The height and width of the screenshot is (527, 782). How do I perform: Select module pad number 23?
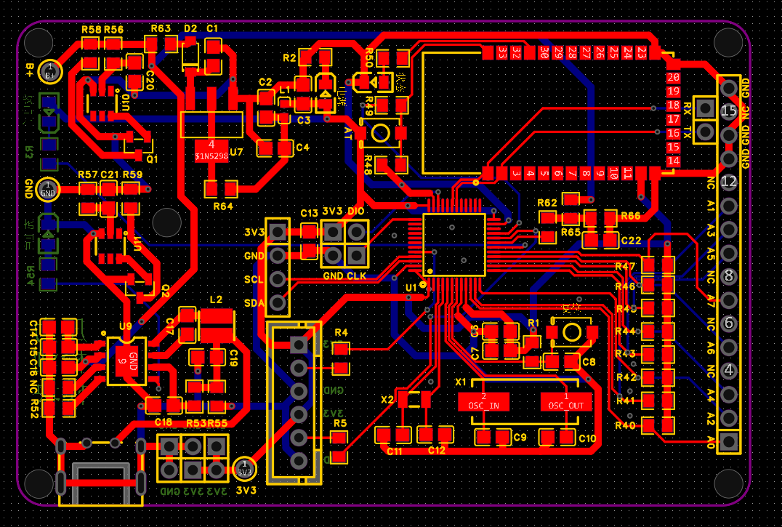[642, 52]
